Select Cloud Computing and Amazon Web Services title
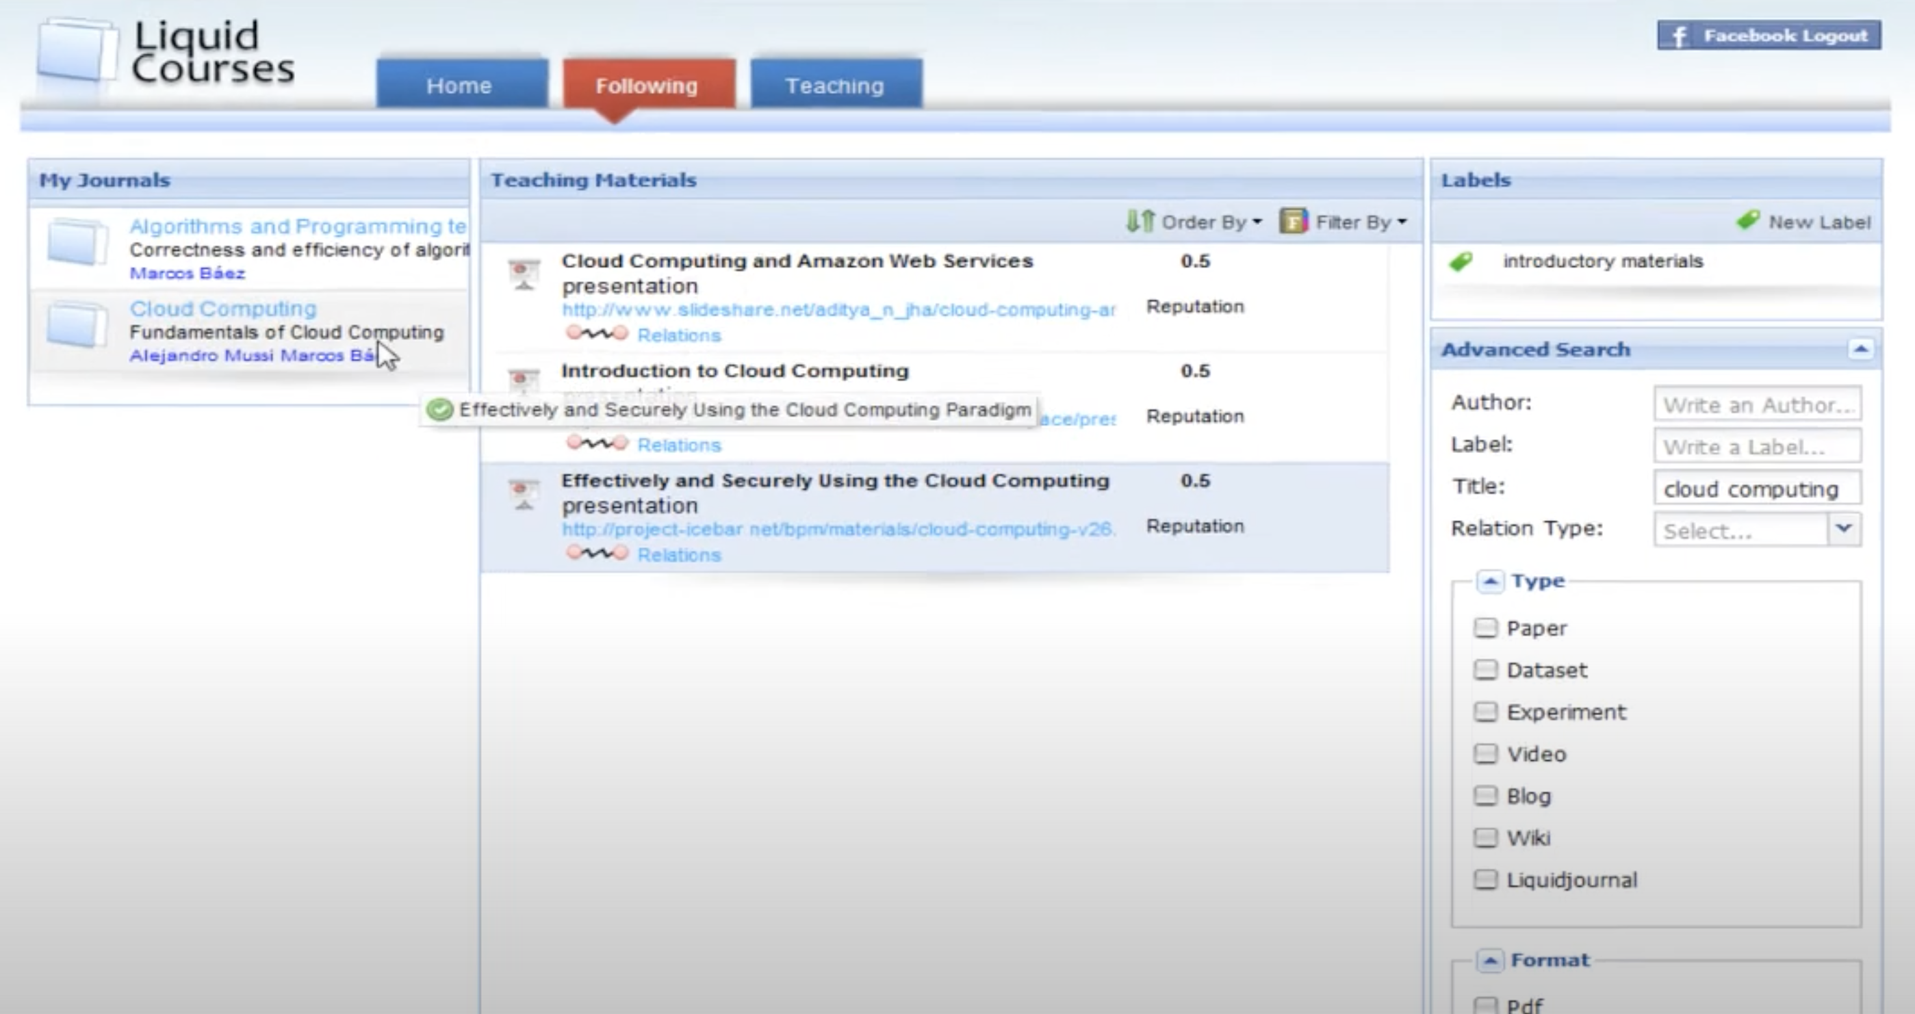1915x1014 pixels. click(797, 261)
